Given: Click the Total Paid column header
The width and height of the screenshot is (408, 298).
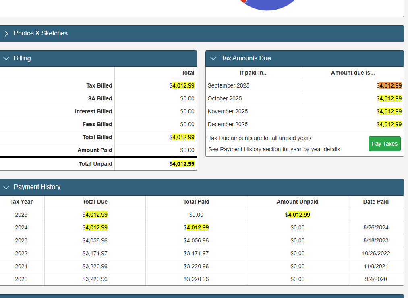Looking at the screenshot, I should pyautogui.click(x=196, y=202).
